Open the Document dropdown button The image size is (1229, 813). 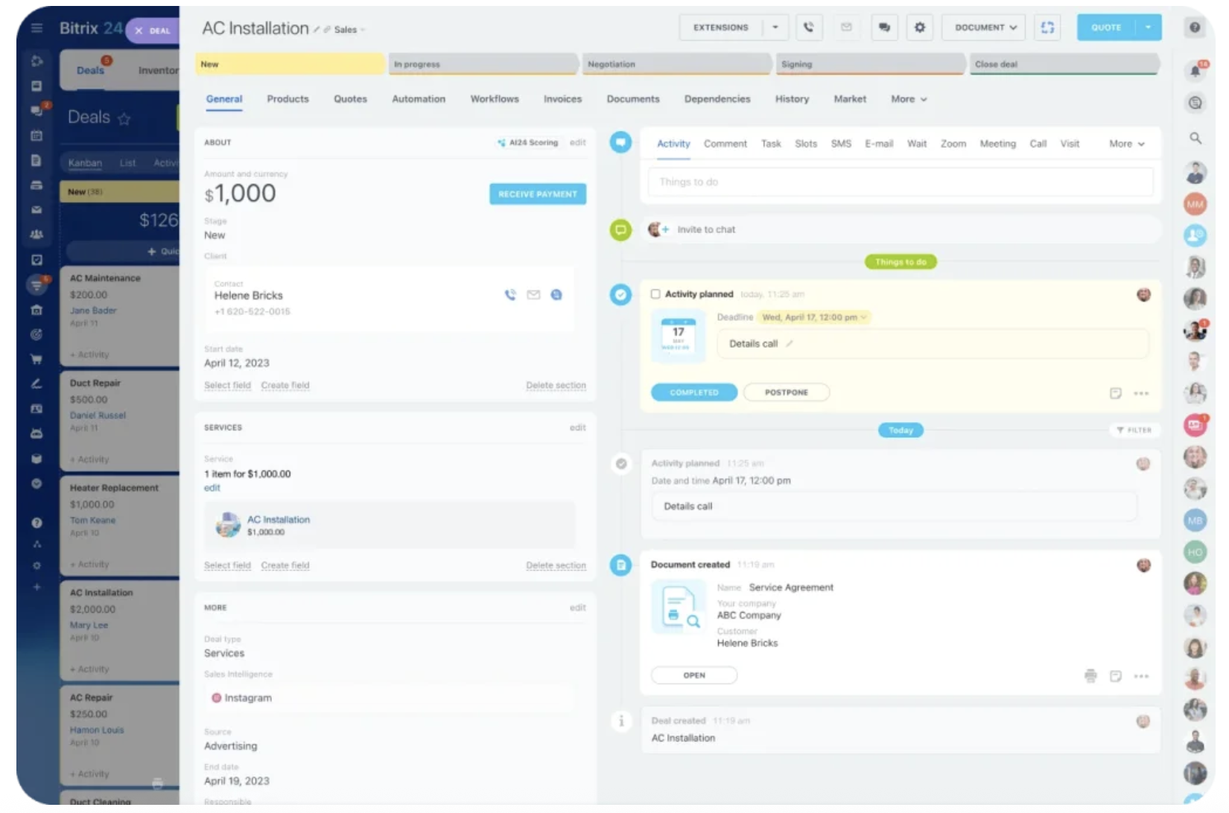pos(984,28)
